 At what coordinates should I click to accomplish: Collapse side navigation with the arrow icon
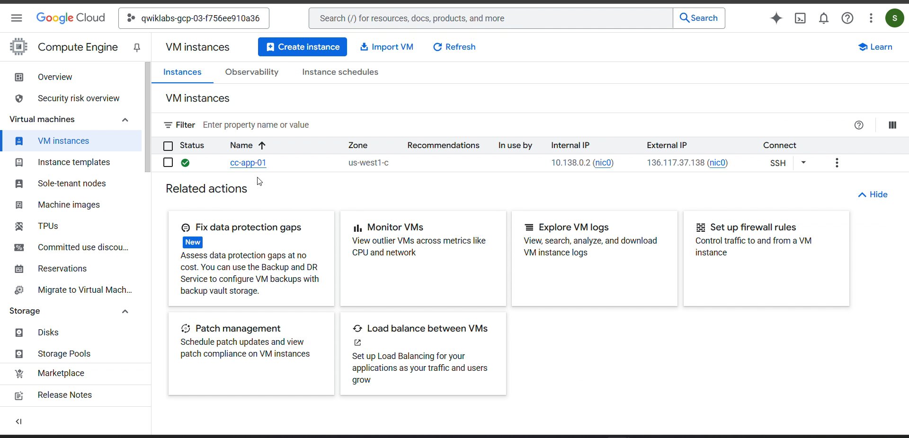[19, 421]
